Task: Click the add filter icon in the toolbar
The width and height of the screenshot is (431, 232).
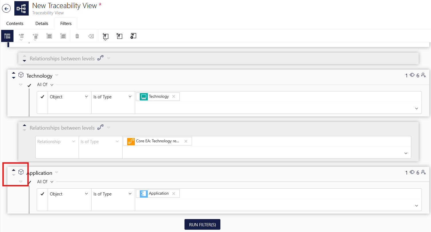Action: tap(106, 37)
